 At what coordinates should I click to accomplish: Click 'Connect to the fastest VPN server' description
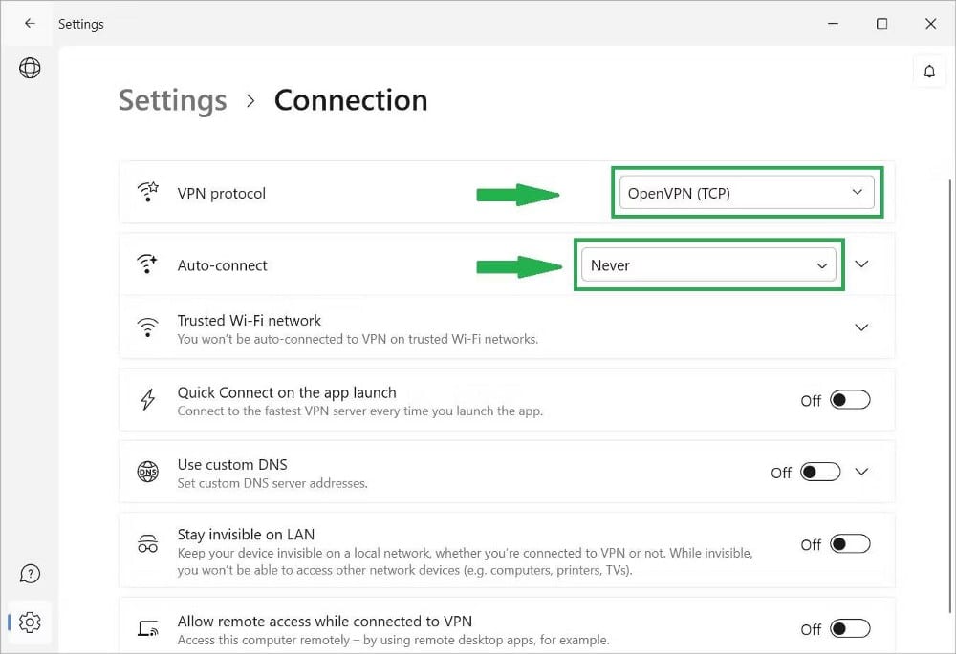click(359, 411)
